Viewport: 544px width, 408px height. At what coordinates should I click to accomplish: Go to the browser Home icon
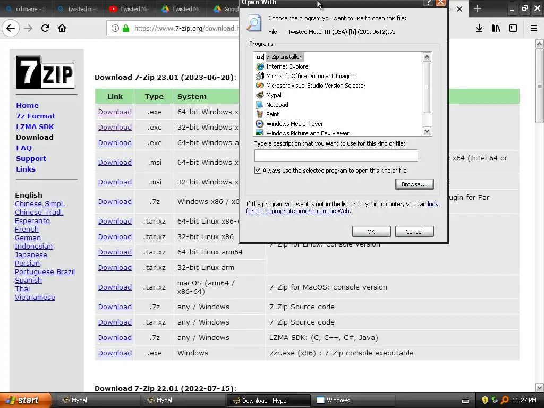coord(62,28)
